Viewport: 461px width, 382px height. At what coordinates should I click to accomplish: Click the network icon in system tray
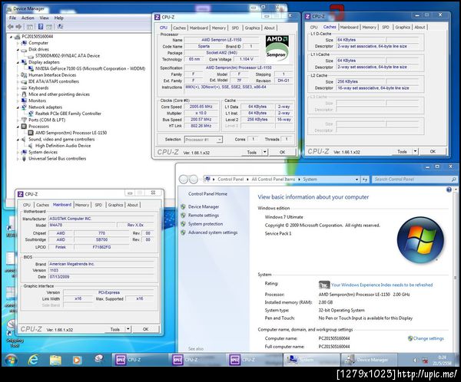[425, 360]
